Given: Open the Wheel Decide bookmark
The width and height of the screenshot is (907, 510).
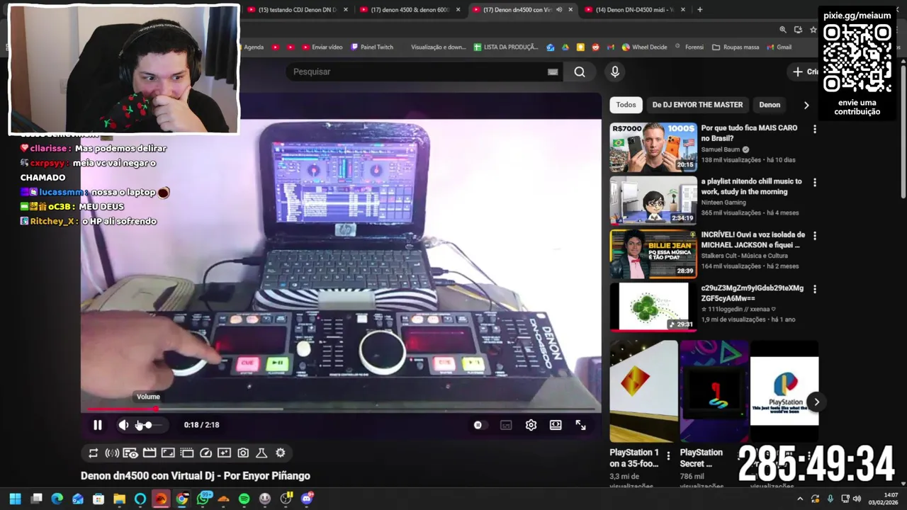Looking at the screenshot, I should [x=644, y=47].
